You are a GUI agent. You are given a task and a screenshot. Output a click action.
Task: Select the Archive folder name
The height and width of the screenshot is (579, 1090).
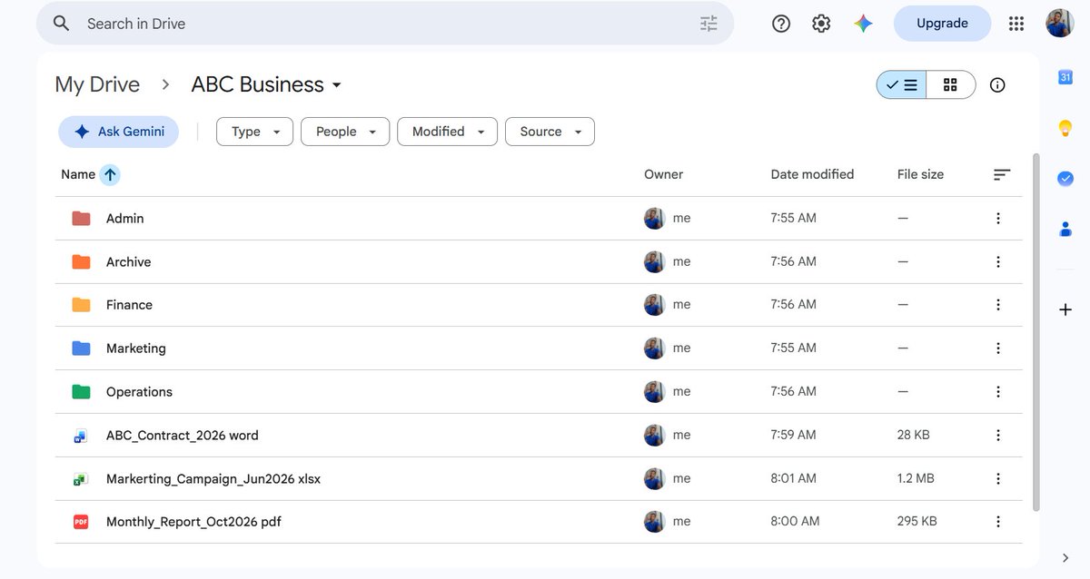pos(128,262)
